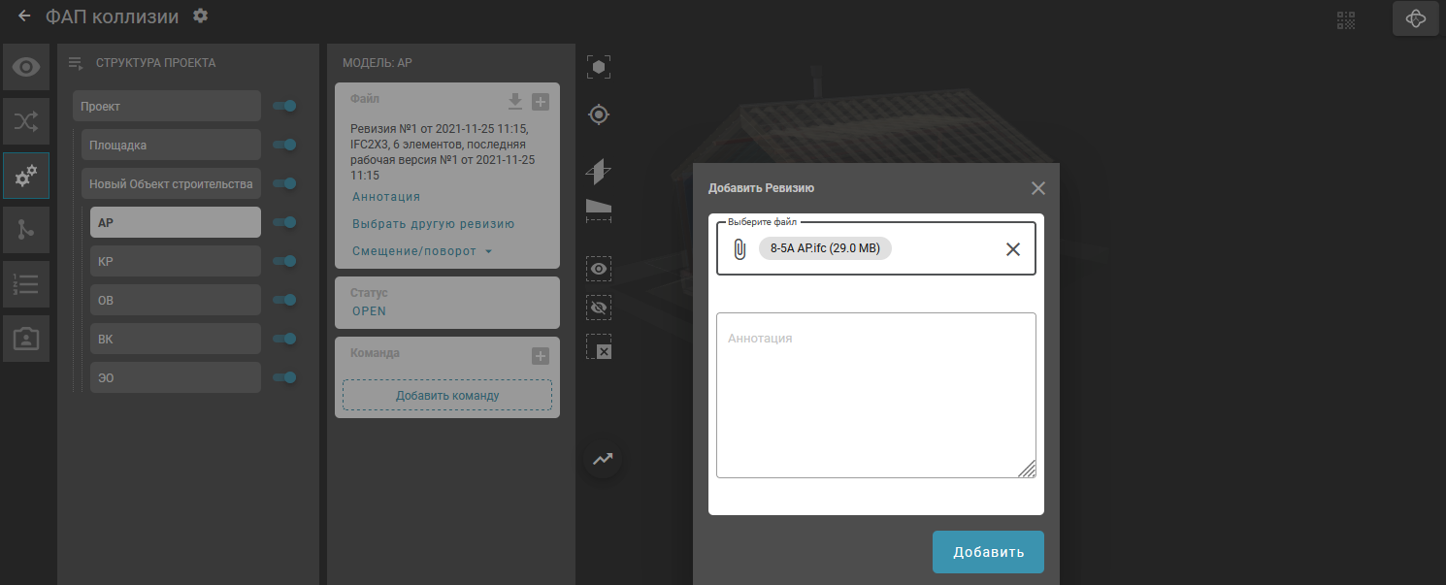This screenshot has height=585, width=1446.
Task: Expand the Смещение/поворот dropdown
Action: pyautogui.click(x=422, y=251)
